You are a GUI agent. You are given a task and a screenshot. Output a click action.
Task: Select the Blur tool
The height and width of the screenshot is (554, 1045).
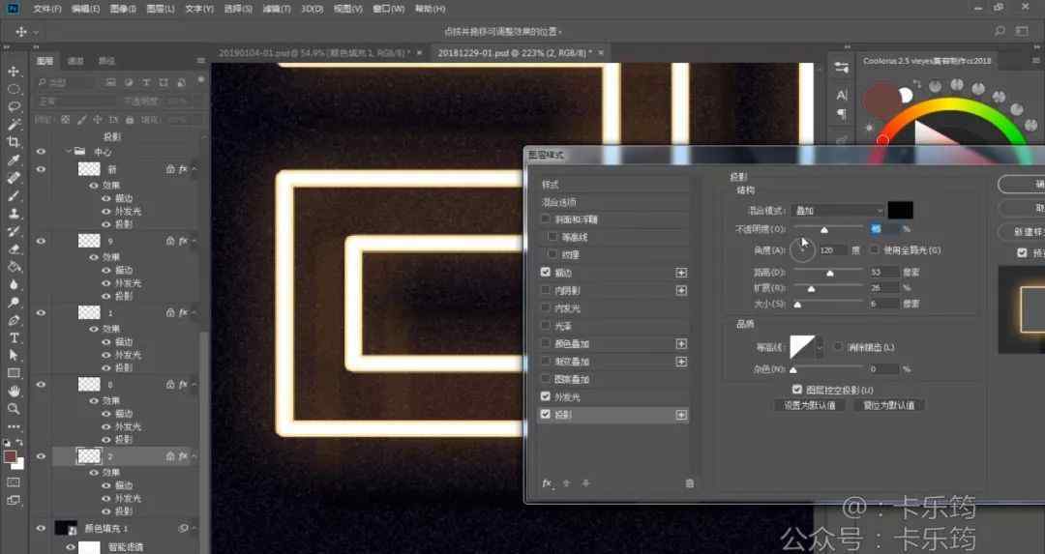[14, 285]
